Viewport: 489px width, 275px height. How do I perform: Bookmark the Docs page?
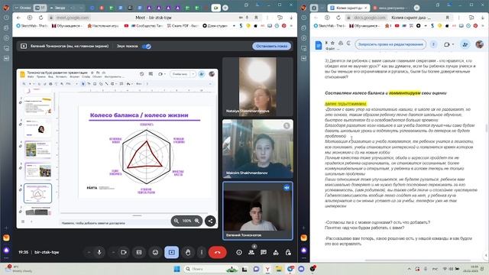(447, 18)
